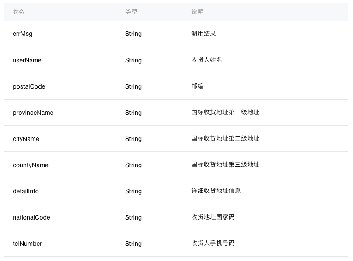Click the detailInfo parameter text

[x=26, y=191]
